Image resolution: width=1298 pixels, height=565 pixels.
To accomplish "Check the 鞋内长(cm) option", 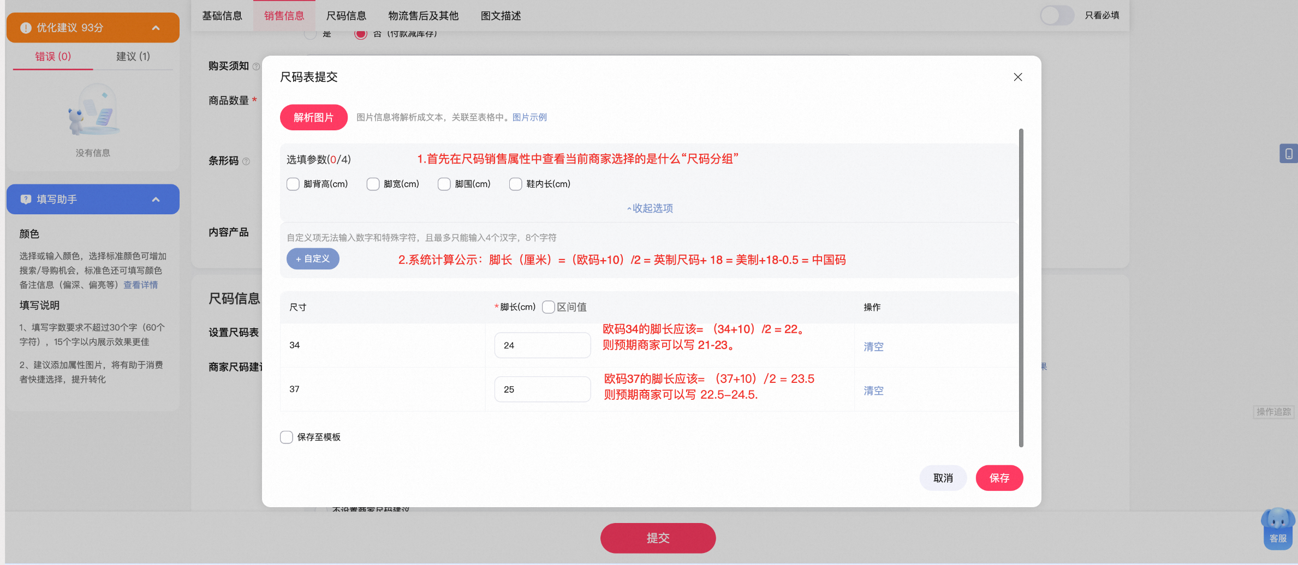I will (516, 184).
